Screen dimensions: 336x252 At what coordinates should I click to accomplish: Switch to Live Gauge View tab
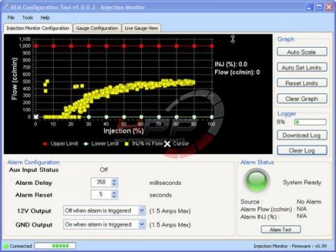[x=141, y=28]
